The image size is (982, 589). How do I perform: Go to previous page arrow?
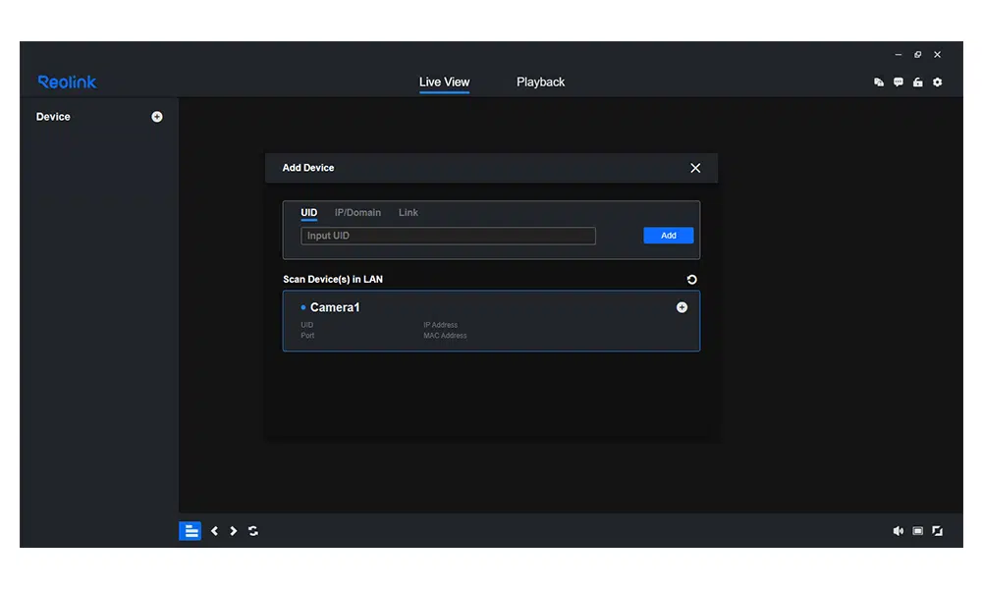click(x=214, y=531)
